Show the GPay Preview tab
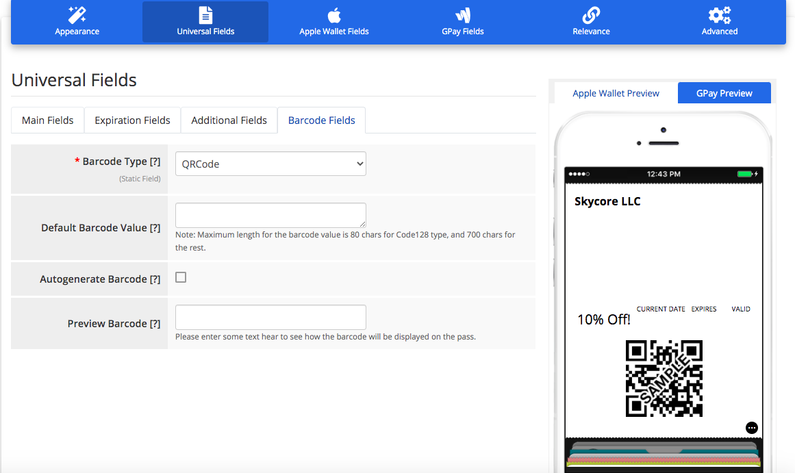 tap(724, 93)
